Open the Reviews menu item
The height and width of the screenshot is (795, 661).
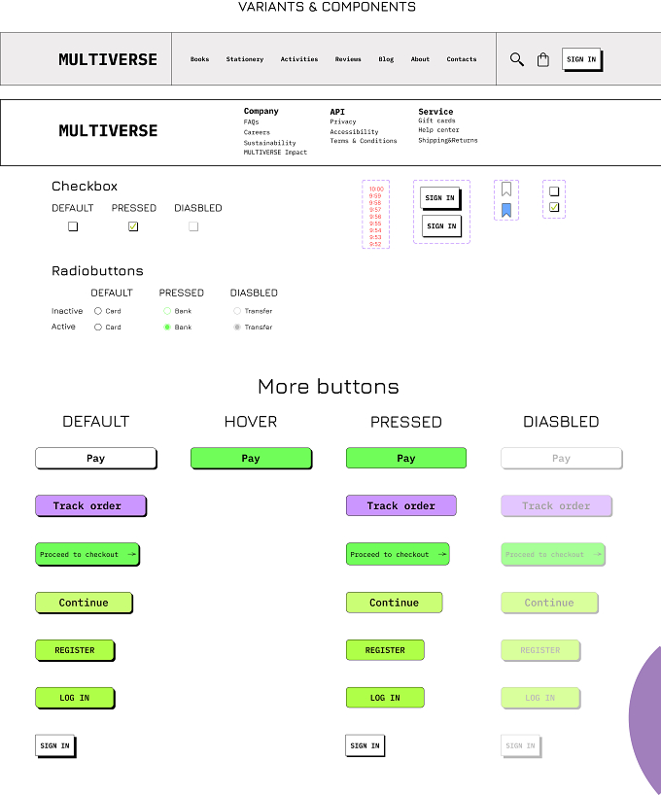click(x=348, y=59)
